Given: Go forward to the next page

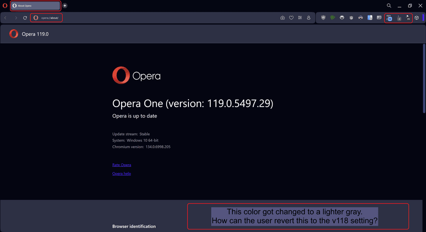Looking at the screenshot, I should [16, 18].
